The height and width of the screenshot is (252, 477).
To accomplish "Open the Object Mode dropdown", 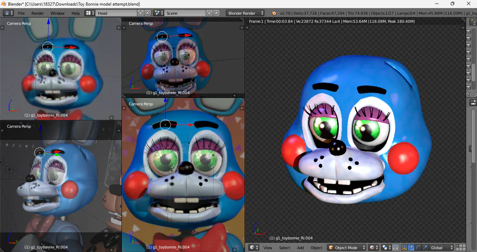I will click(347, 247).
